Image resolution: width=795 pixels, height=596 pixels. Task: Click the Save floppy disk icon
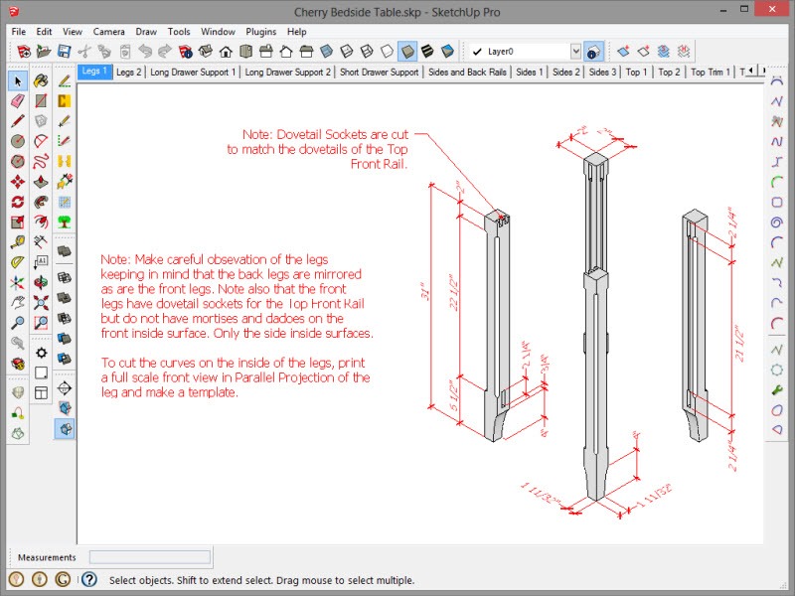coord(64,51)
